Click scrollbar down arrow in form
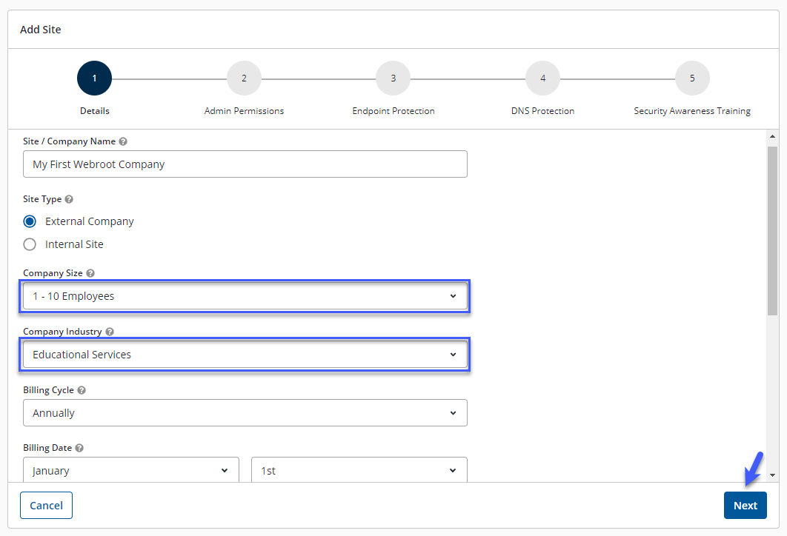The image size is (787, 536). coord(772,475)
